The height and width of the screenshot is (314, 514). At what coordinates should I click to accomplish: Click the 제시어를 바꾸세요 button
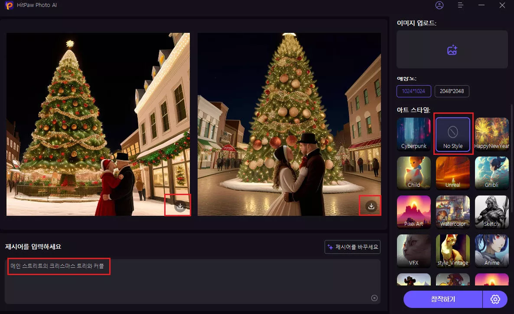coord(352,247)
